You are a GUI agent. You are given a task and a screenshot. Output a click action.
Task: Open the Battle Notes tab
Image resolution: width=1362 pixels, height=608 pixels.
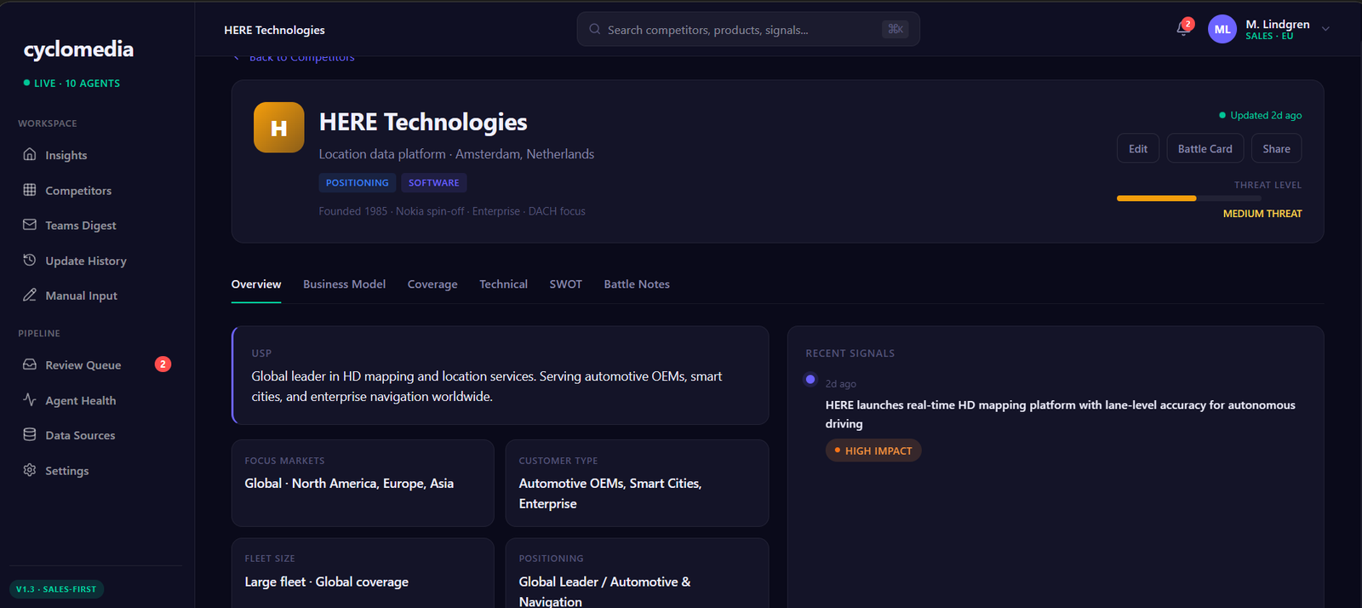(637, 284)
